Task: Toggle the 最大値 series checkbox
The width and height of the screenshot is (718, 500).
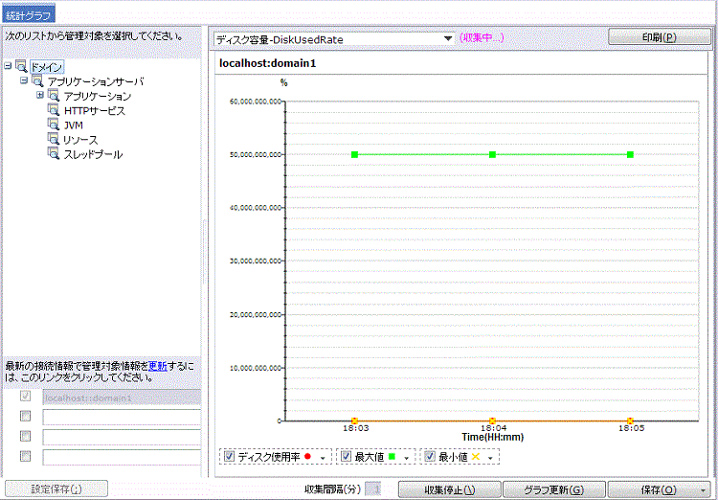Action: coord(347,457)
